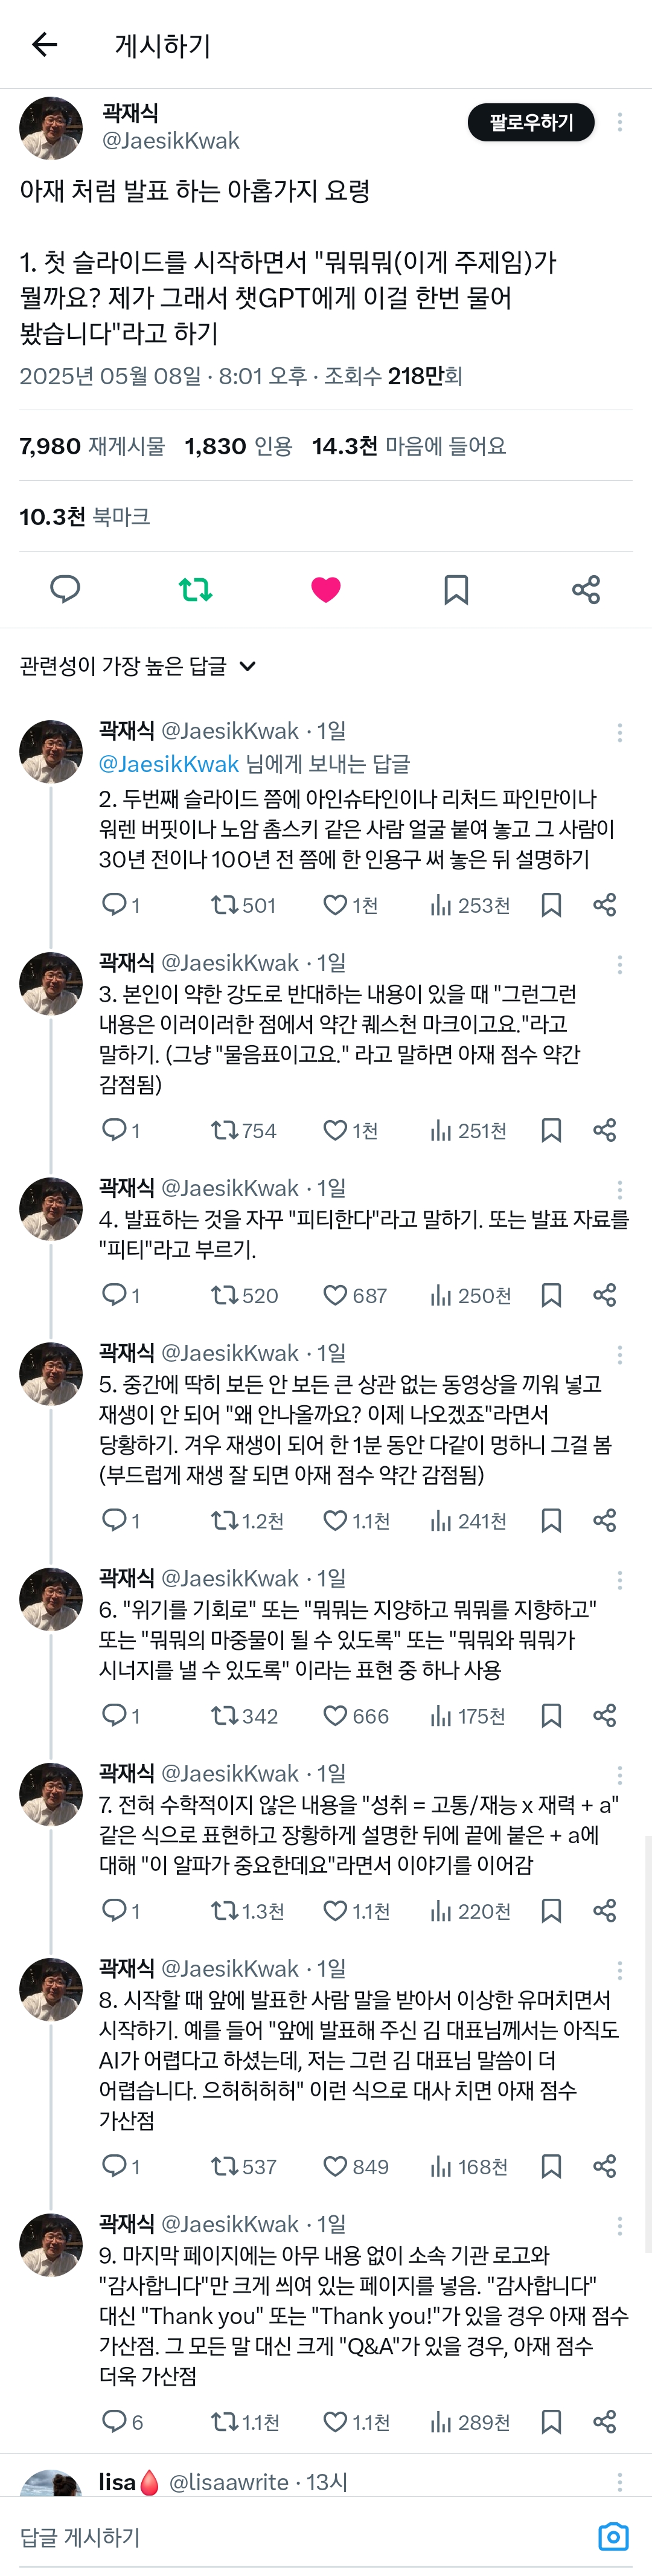Toggle the green repost icon on main post
The height and width of the screenshot is (2576, 652).
(195, 589)
